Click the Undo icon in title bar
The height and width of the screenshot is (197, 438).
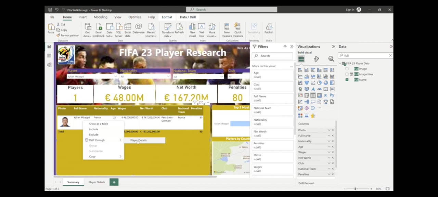[57, 10]
